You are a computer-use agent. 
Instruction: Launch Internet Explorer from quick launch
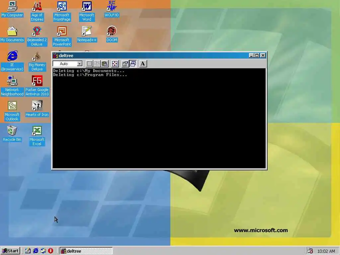coord(35,251)
